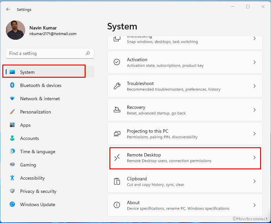Expand the Clipboard chevron
The height and width of the screenshot is (223, 271).
pyautogui.click(x=254, y=181)
